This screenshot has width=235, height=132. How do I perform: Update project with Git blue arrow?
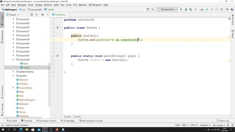coord(207,10)
